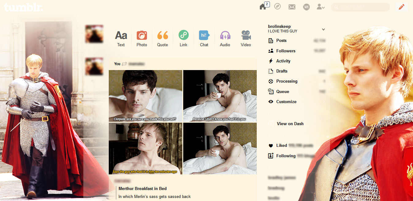Screen dimensions: 413x201
Task: Open the 'Says the guy' captioned image
Action: tap(146, 149)
